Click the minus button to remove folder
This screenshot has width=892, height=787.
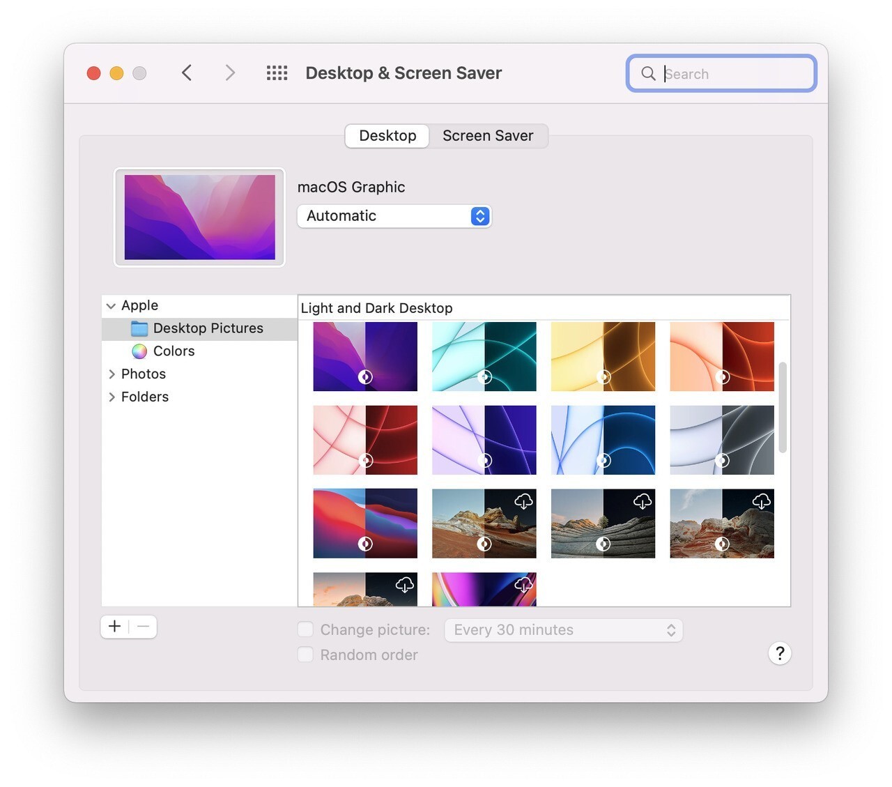[x=144, y=627]
